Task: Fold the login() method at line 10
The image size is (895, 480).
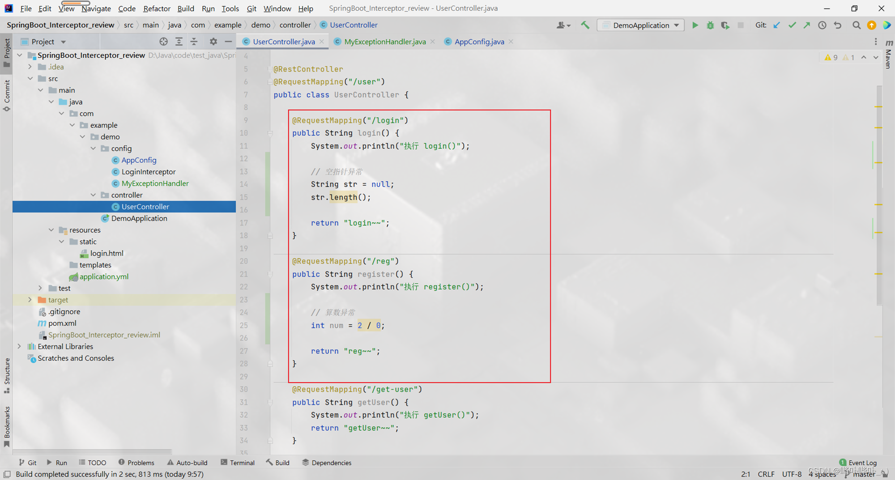Action: pos(270,133)
